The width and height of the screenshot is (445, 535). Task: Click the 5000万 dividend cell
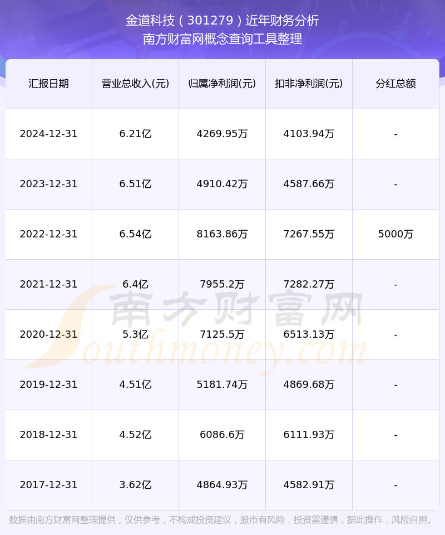click(395, 234)
